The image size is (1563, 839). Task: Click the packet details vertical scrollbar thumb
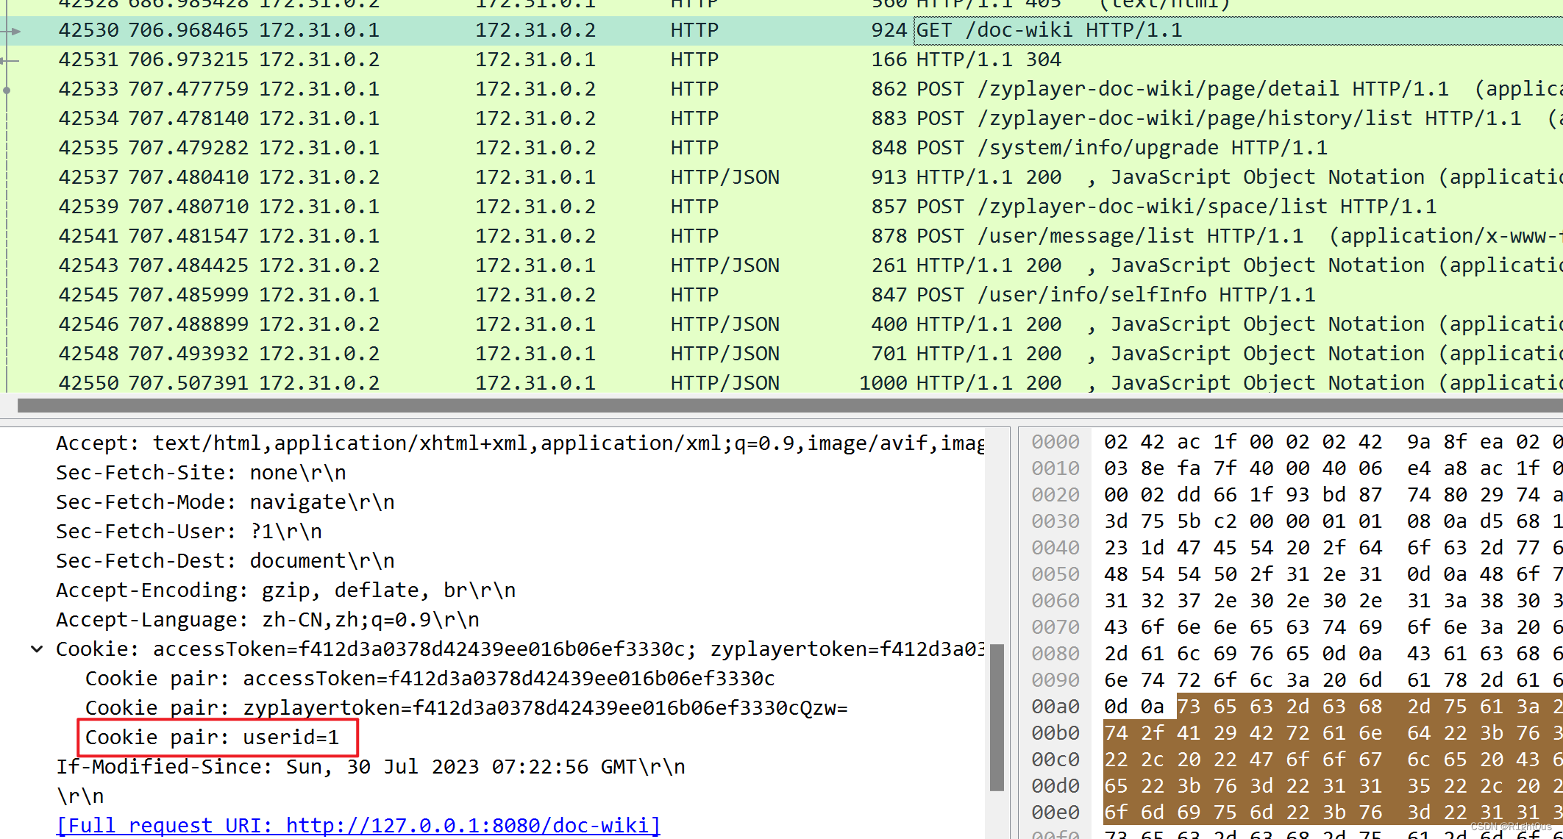(x=997, y=718)
